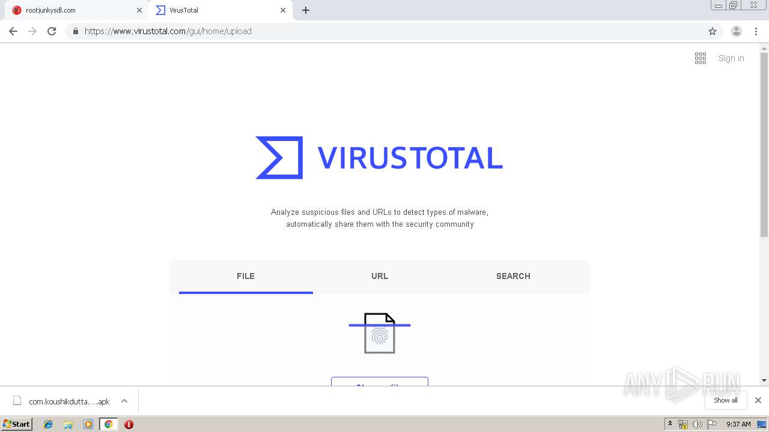The height and width of the screenshot is (432, 769).
Task: Click Show all downloads button
Action: (x=726, y=400)
